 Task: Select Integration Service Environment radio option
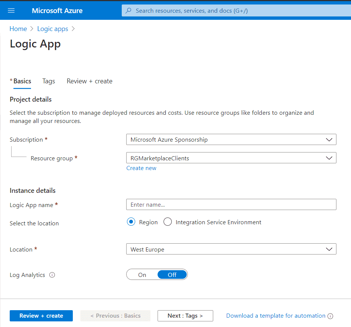tap(168, 222)
